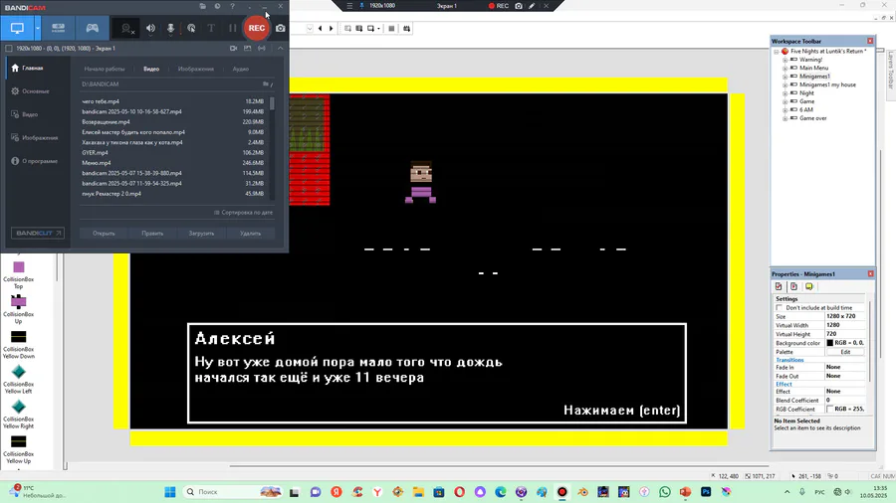This screenshot has width=896, height=503.
Task: Collapse Bandicam panel with chevron
Action: [280, 49]
